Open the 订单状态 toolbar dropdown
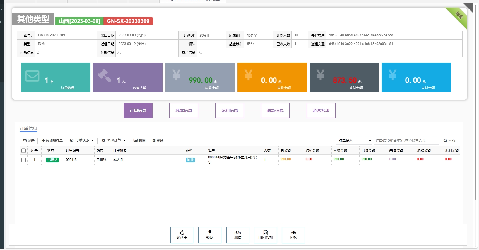This screenshot has width=479, height=250. coord(82,140)
